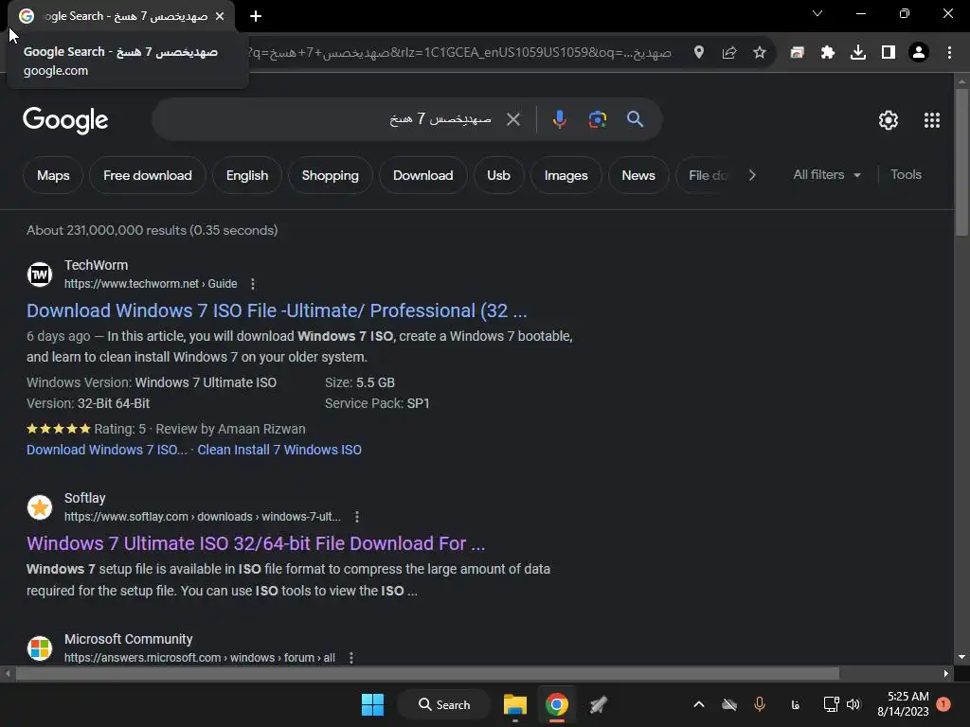Click the vertical scrollbar thumb
The image size is (970, 727).
961,162
